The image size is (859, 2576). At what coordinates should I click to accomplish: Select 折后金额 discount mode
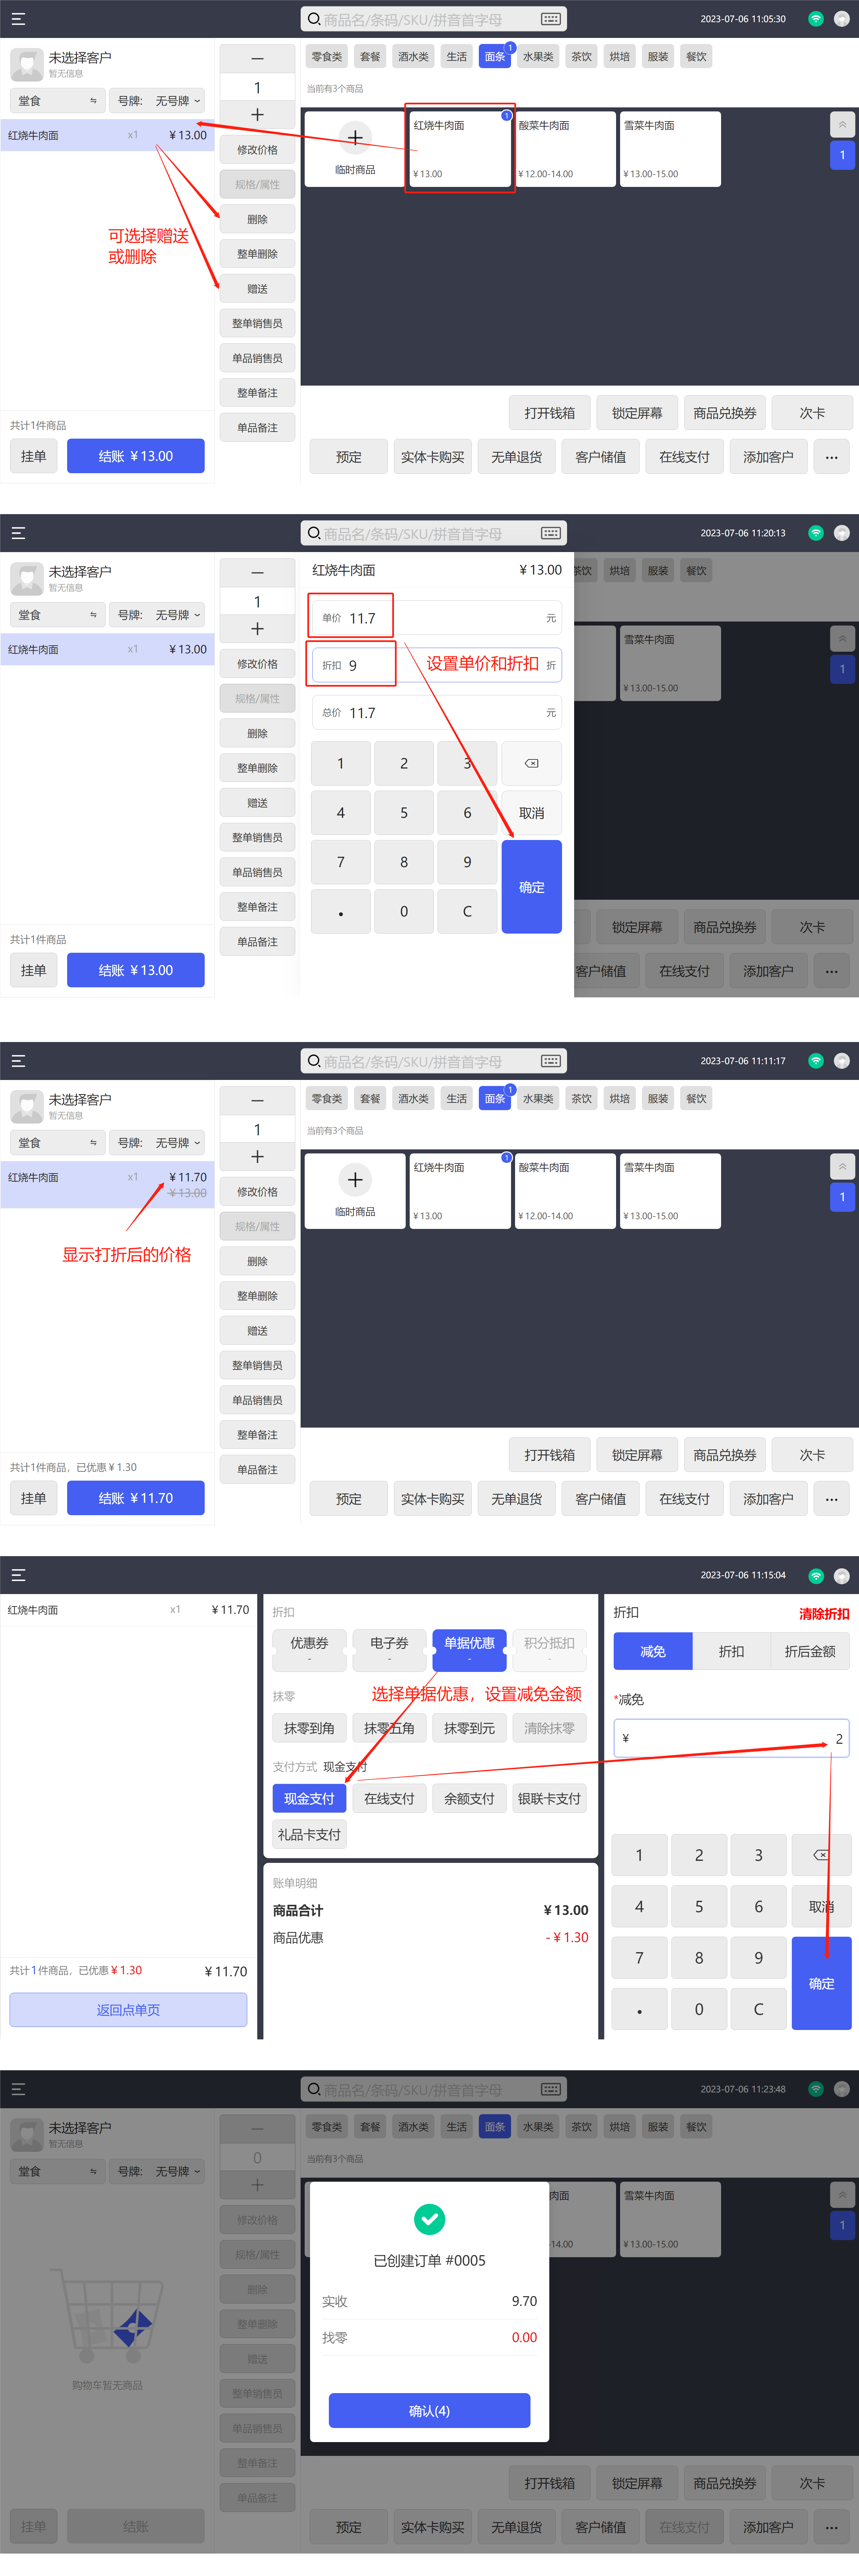[810, 1651]
